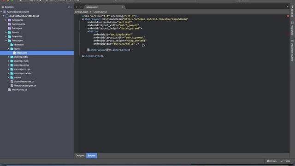Click the second LinearLayout breadcrumb
This screenshot has height=166, width=295.
pos(100,12)
